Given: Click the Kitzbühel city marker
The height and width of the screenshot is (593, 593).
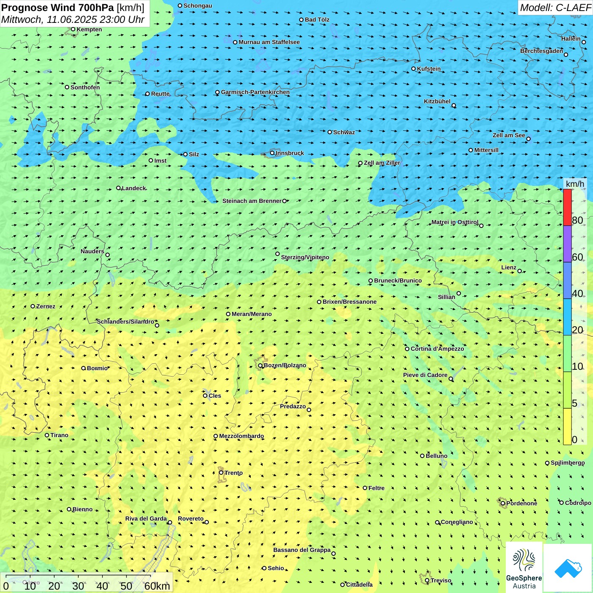Looking at the screenshot, I should click(x=454, y=105).
